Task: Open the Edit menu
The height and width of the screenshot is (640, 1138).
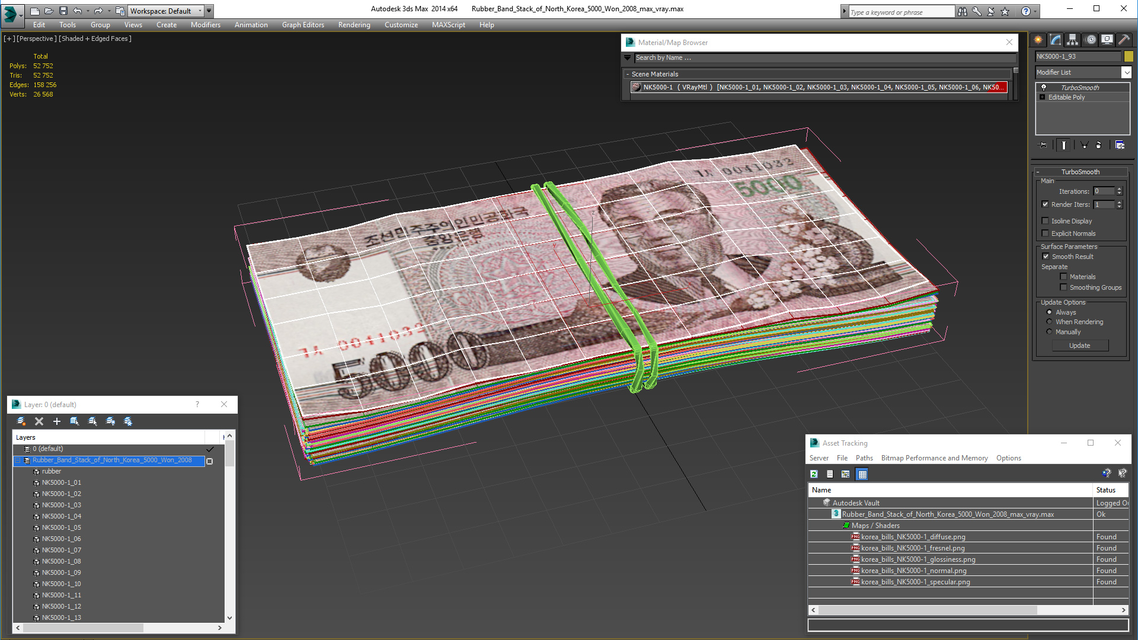Action: click(x=39, y=25)
